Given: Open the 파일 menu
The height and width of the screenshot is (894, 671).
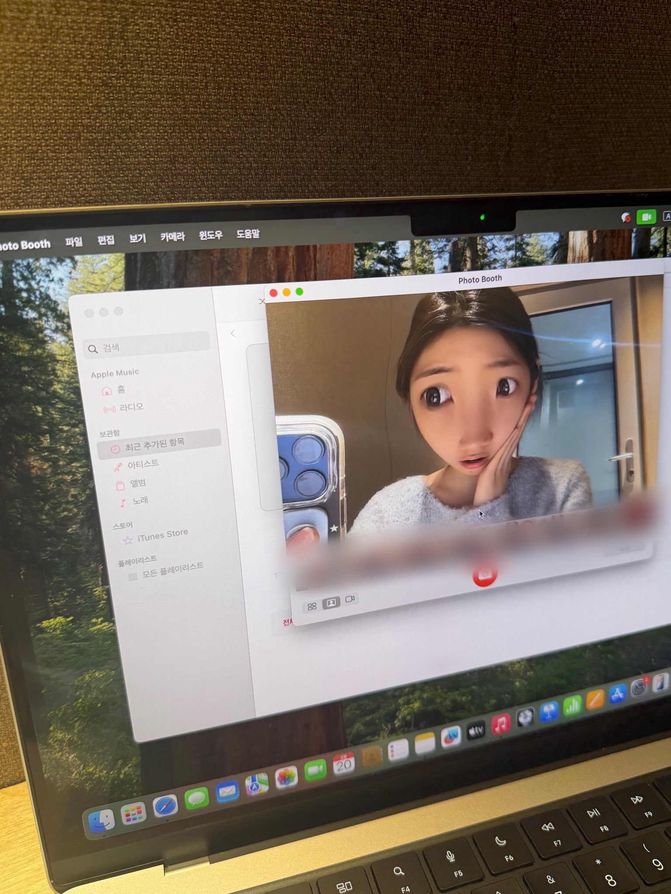Looking at the screenshot, I should tap(74, 241).
